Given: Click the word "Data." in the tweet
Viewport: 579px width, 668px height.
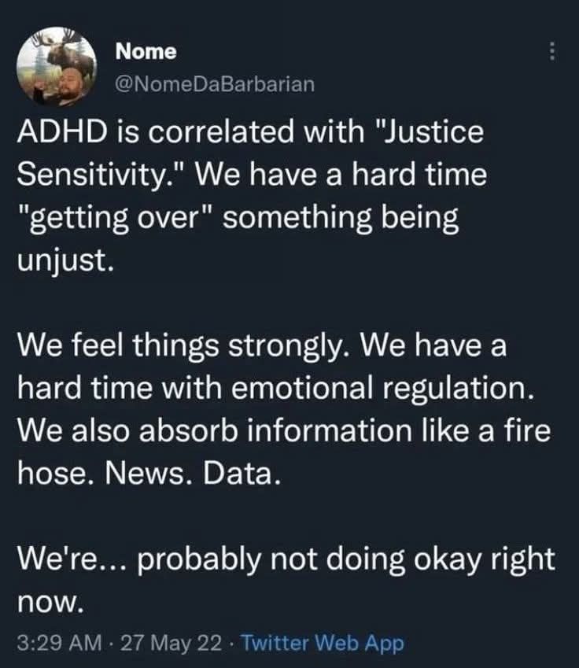Looking at the screenshot, I should (242, 474).
